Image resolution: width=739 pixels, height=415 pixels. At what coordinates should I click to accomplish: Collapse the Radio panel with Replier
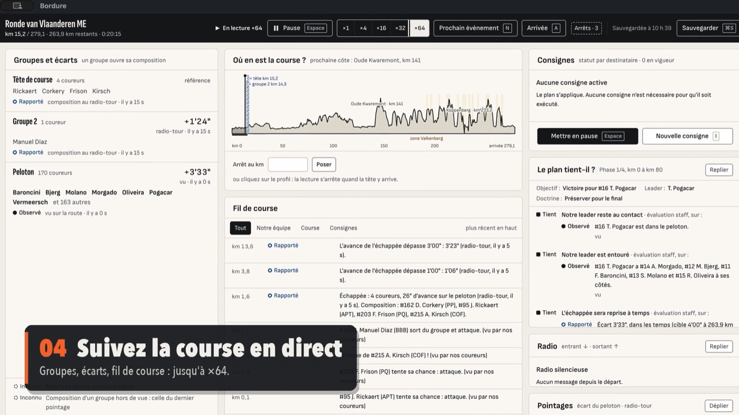click(719, 346)
